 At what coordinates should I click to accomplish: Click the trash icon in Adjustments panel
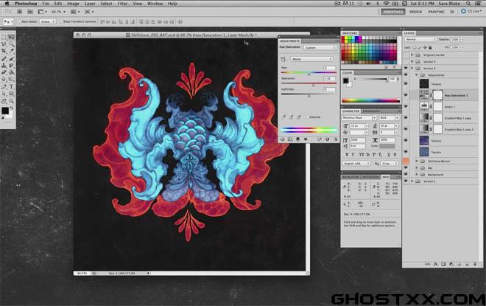(336, 139)
